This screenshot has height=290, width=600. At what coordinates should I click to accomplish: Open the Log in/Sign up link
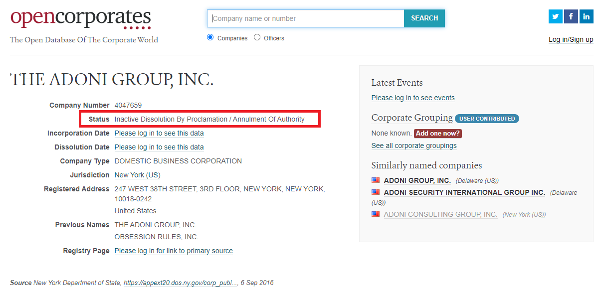[571, 40]
